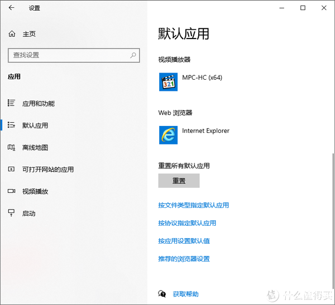
Task: Minimize the 设置 window
Action: click(x=282, y=8)
